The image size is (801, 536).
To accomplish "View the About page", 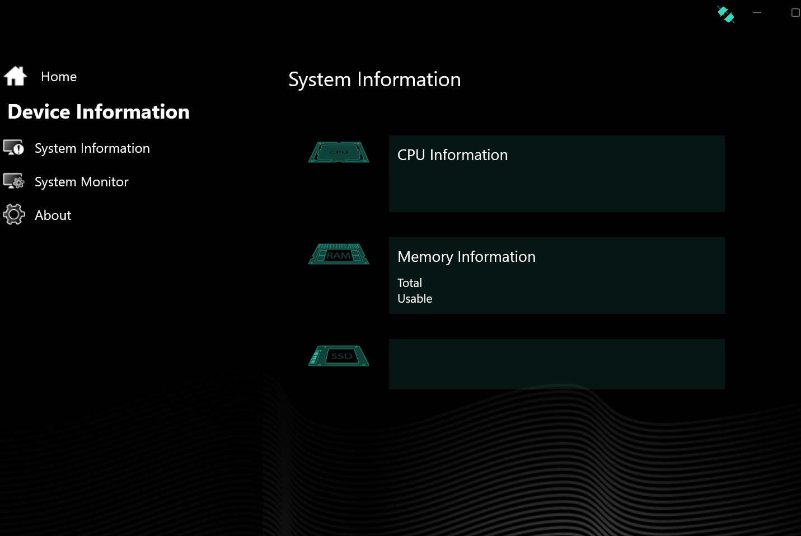I will pyautogui.click(x=53, y=214).
